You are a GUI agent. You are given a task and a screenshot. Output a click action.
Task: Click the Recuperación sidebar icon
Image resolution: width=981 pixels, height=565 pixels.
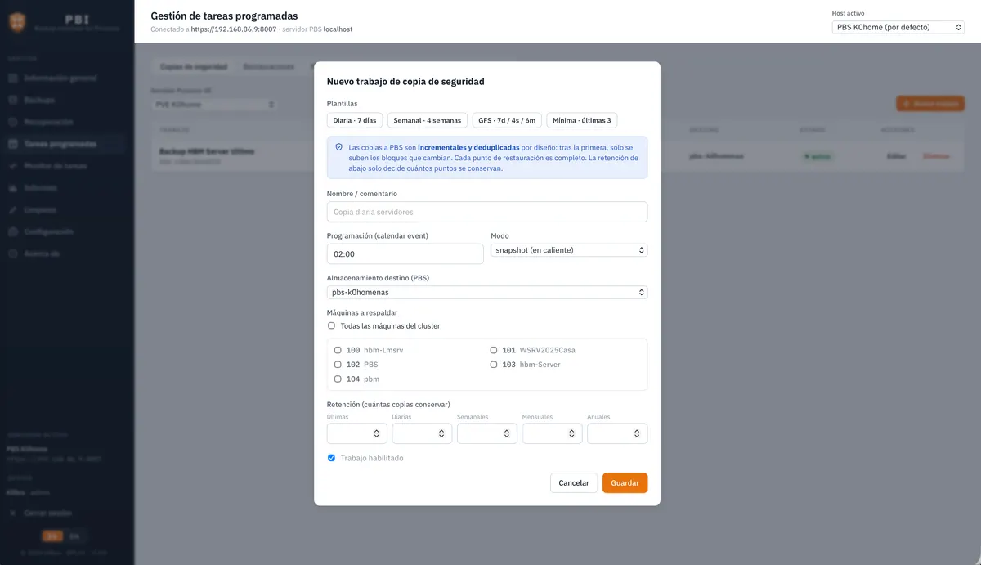tap(13, 122)
